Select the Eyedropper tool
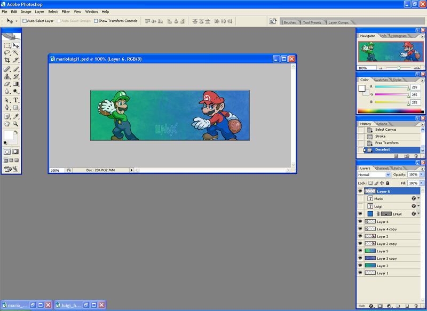 click(16, 116)
